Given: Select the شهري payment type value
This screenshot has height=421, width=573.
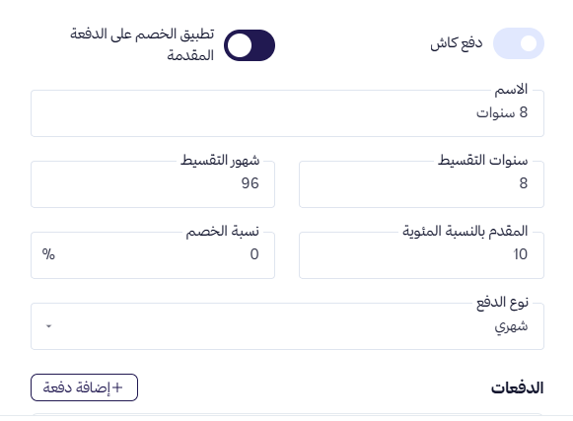Looking at the screenshot, I should click(511, 326).
